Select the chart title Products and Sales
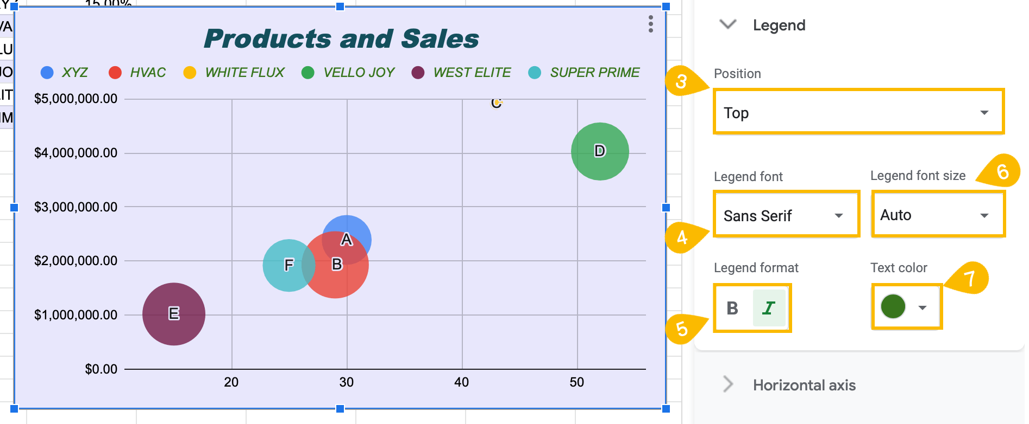 click(341, 38)
